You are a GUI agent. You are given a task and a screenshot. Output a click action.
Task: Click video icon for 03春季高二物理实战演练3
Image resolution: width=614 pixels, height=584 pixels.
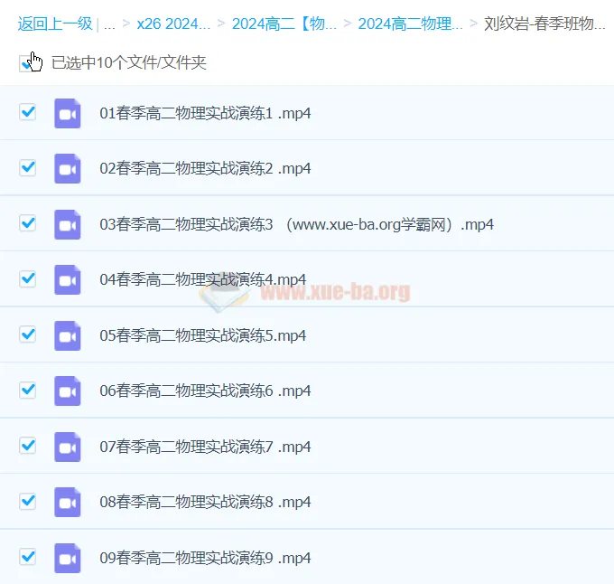(68, 224)
